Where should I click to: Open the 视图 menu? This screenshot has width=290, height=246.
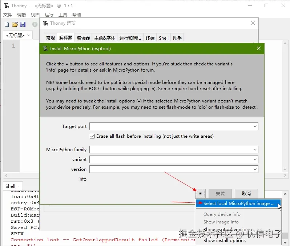coord(35,15)
